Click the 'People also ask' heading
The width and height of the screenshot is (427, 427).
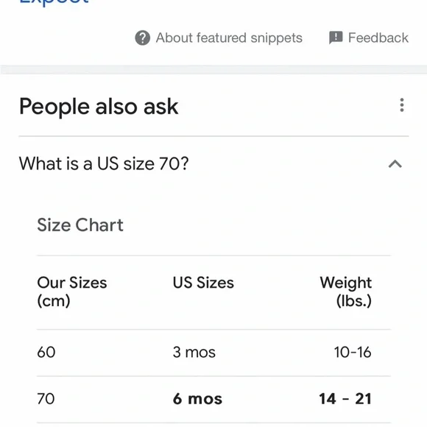coord(99,107)
